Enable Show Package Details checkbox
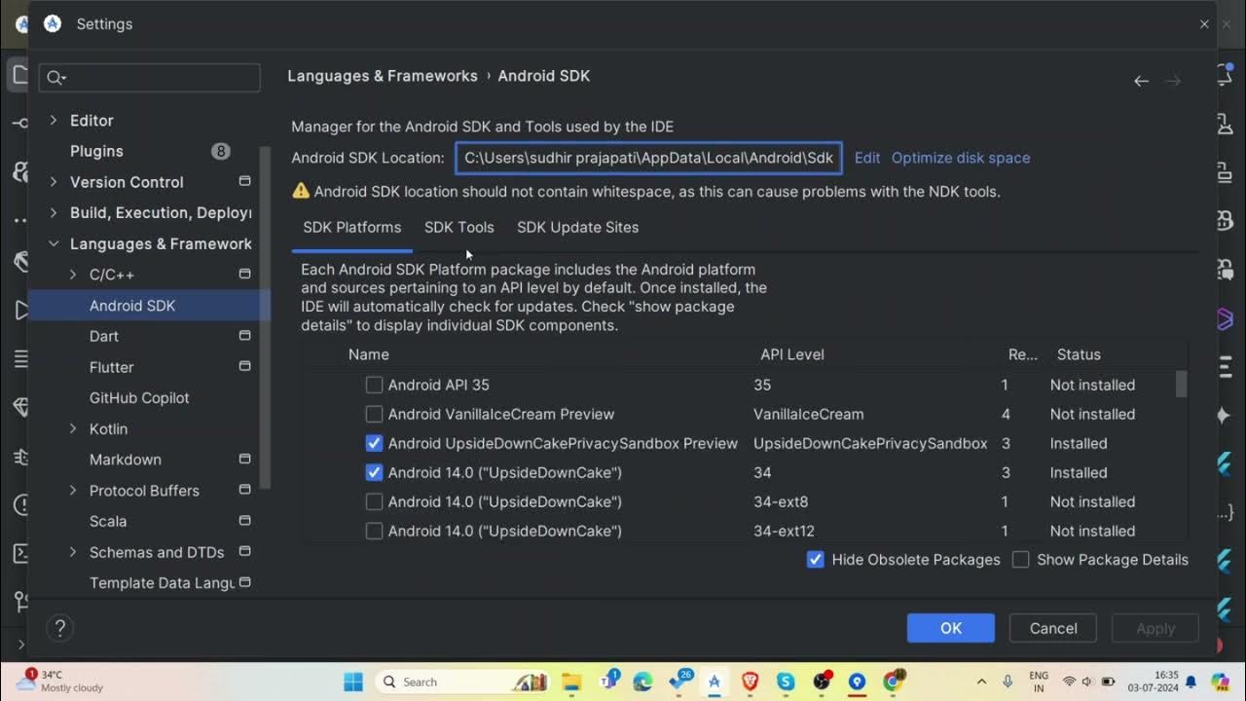Image resolution: width=1246 pixels, height=701 pixels. 1020,560
